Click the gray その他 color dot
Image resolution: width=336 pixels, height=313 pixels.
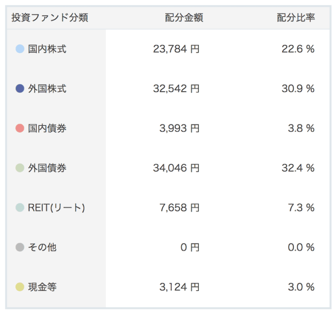20,247
